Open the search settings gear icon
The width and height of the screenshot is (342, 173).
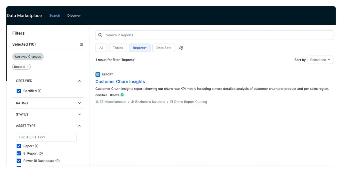pyautogui.click(x=181, y=48)
